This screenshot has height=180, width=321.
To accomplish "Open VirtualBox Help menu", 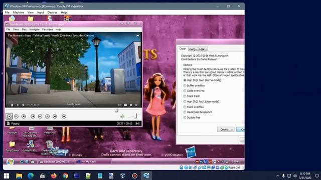I will coord(64,12).
